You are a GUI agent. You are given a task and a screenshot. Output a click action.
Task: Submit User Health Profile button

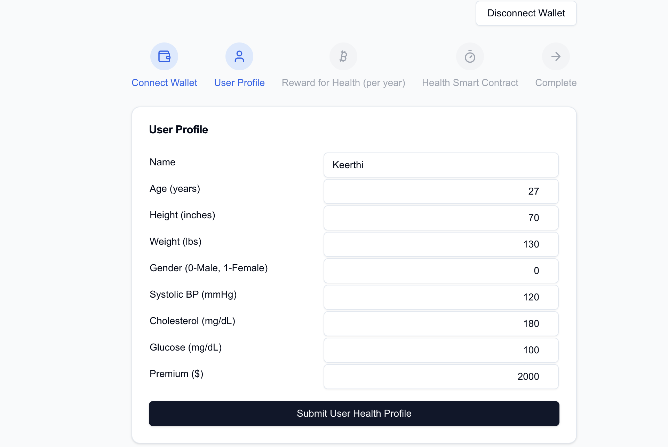(354, 414)
